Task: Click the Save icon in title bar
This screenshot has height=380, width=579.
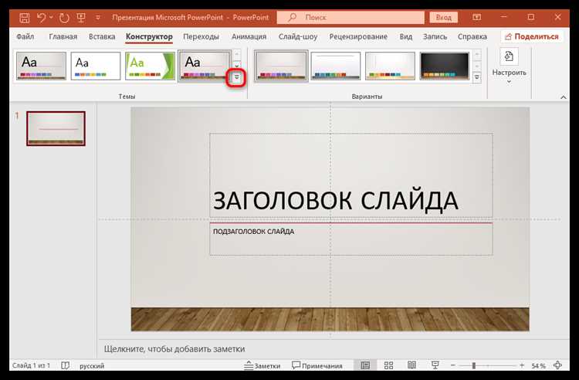Action: click(x=25, y=18)
